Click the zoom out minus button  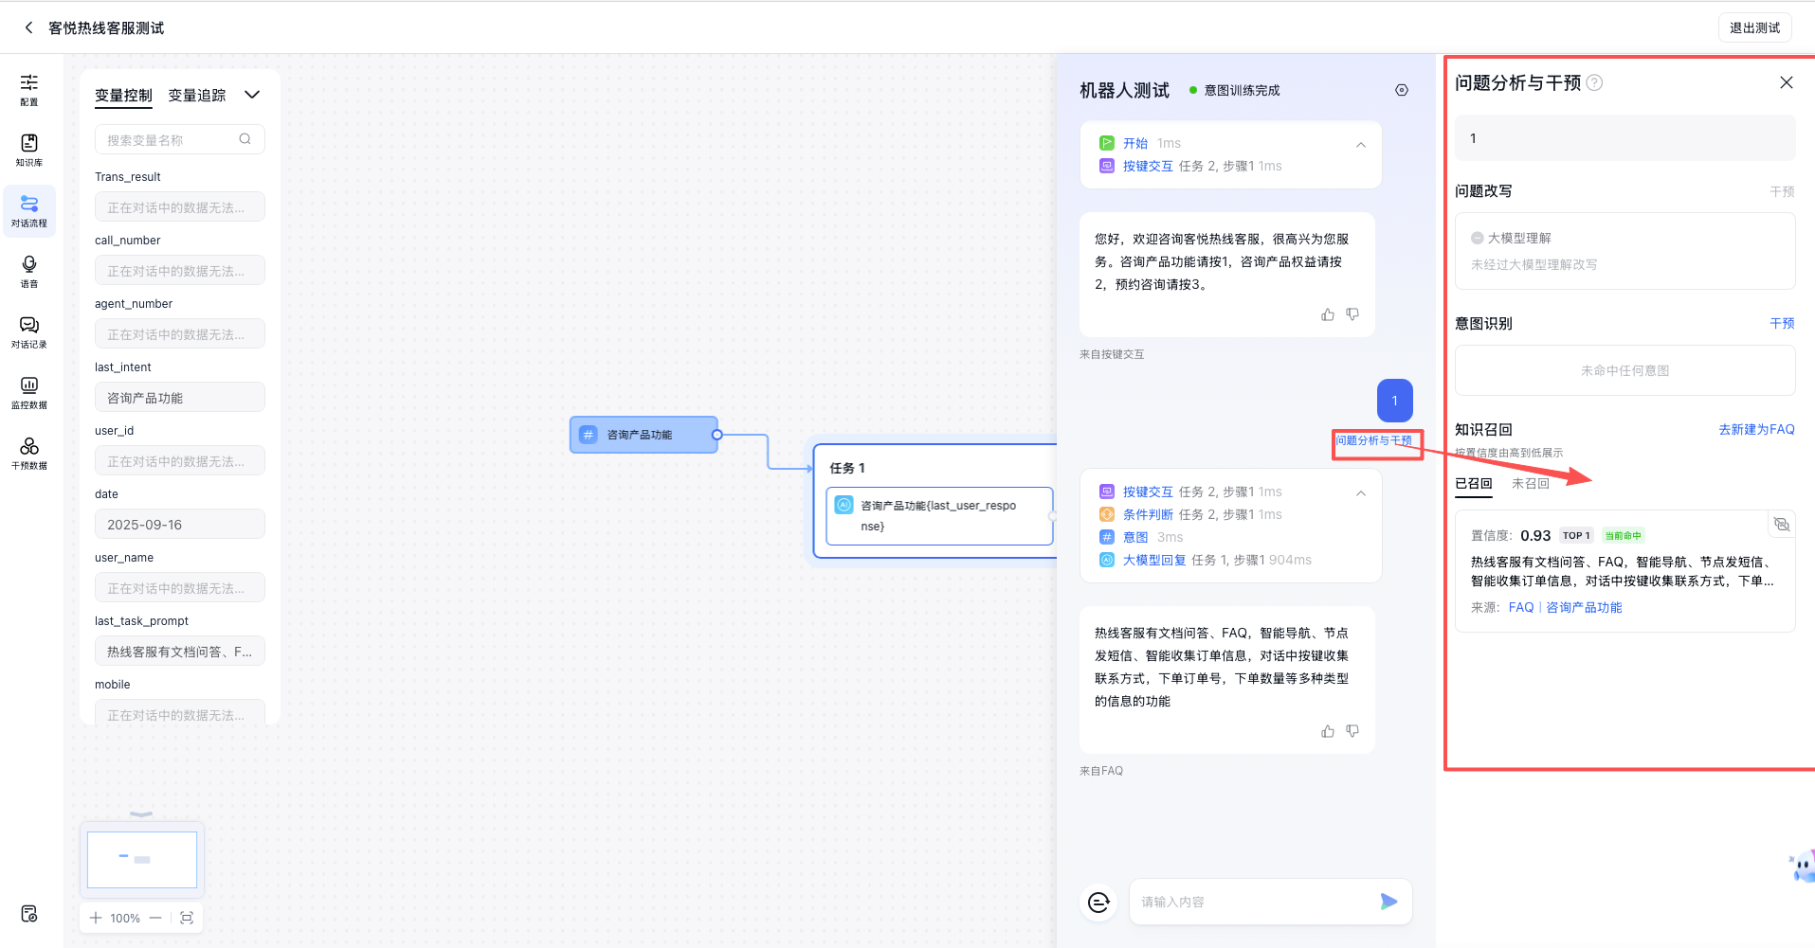coord(155,918)
